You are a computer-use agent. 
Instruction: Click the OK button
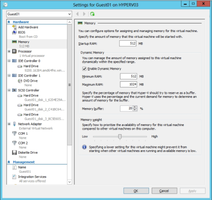[x=136, y=191]
